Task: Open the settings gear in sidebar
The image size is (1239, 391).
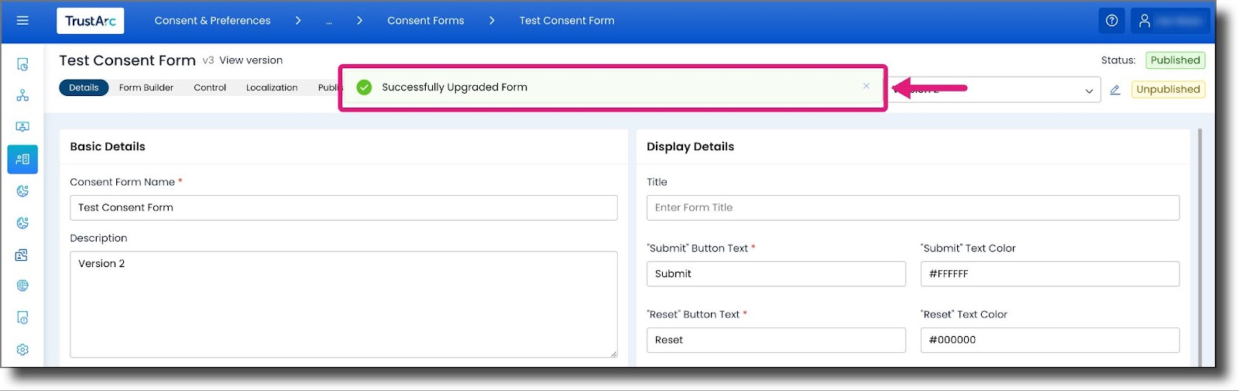Action: (x=22, y=349)
